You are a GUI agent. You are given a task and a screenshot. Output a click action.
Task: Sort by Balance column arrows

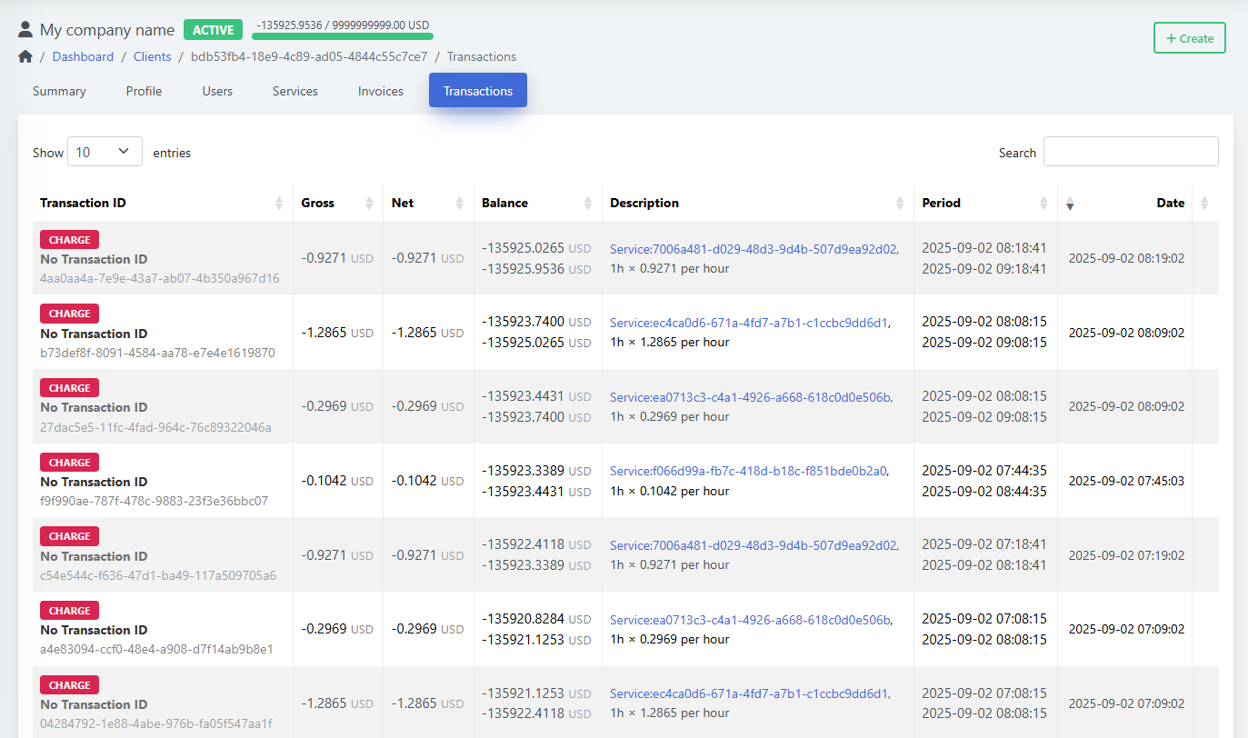pyautogui.click(x=588, y=204)
